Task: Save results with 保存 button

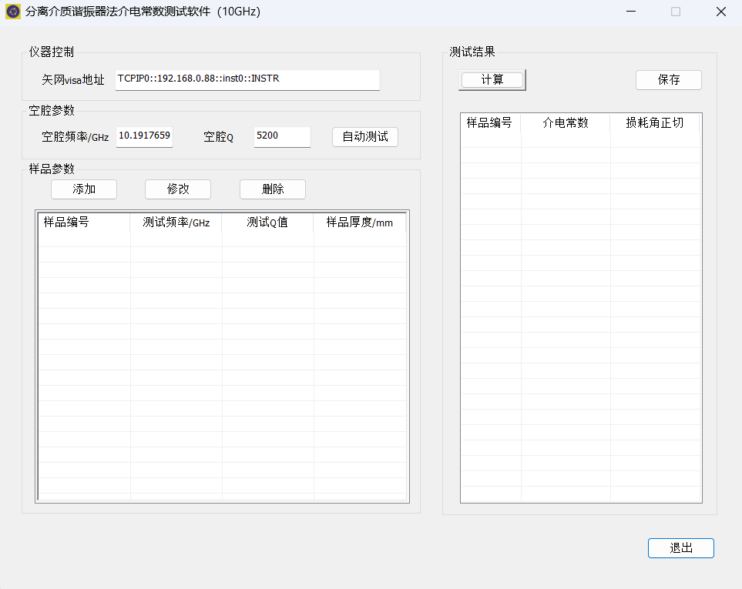Action: pyautogui.click(x=669, y=80)
